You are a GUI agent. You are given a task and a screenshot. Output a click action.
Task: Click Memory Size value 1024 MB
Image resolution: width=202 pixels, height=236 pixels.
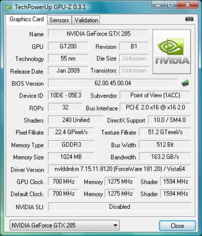[71, 157]
